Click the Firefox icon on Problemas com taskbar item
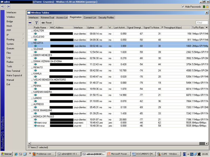The width and height of the screenshot is (210, 157). pyautogui.click(x=34, y=154)
